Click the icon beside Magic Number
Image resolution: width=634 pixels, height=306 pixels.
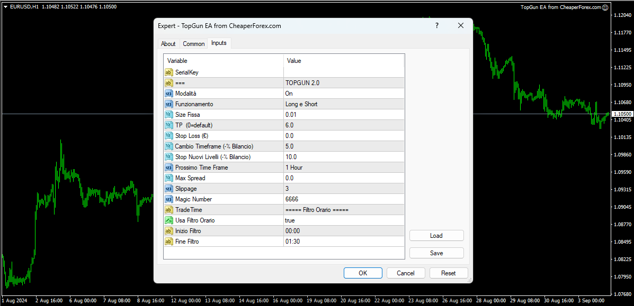(169, 199)
